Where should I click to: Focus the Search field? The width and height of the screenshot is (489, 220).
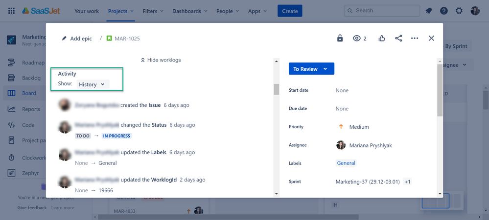tap(382, 11)
